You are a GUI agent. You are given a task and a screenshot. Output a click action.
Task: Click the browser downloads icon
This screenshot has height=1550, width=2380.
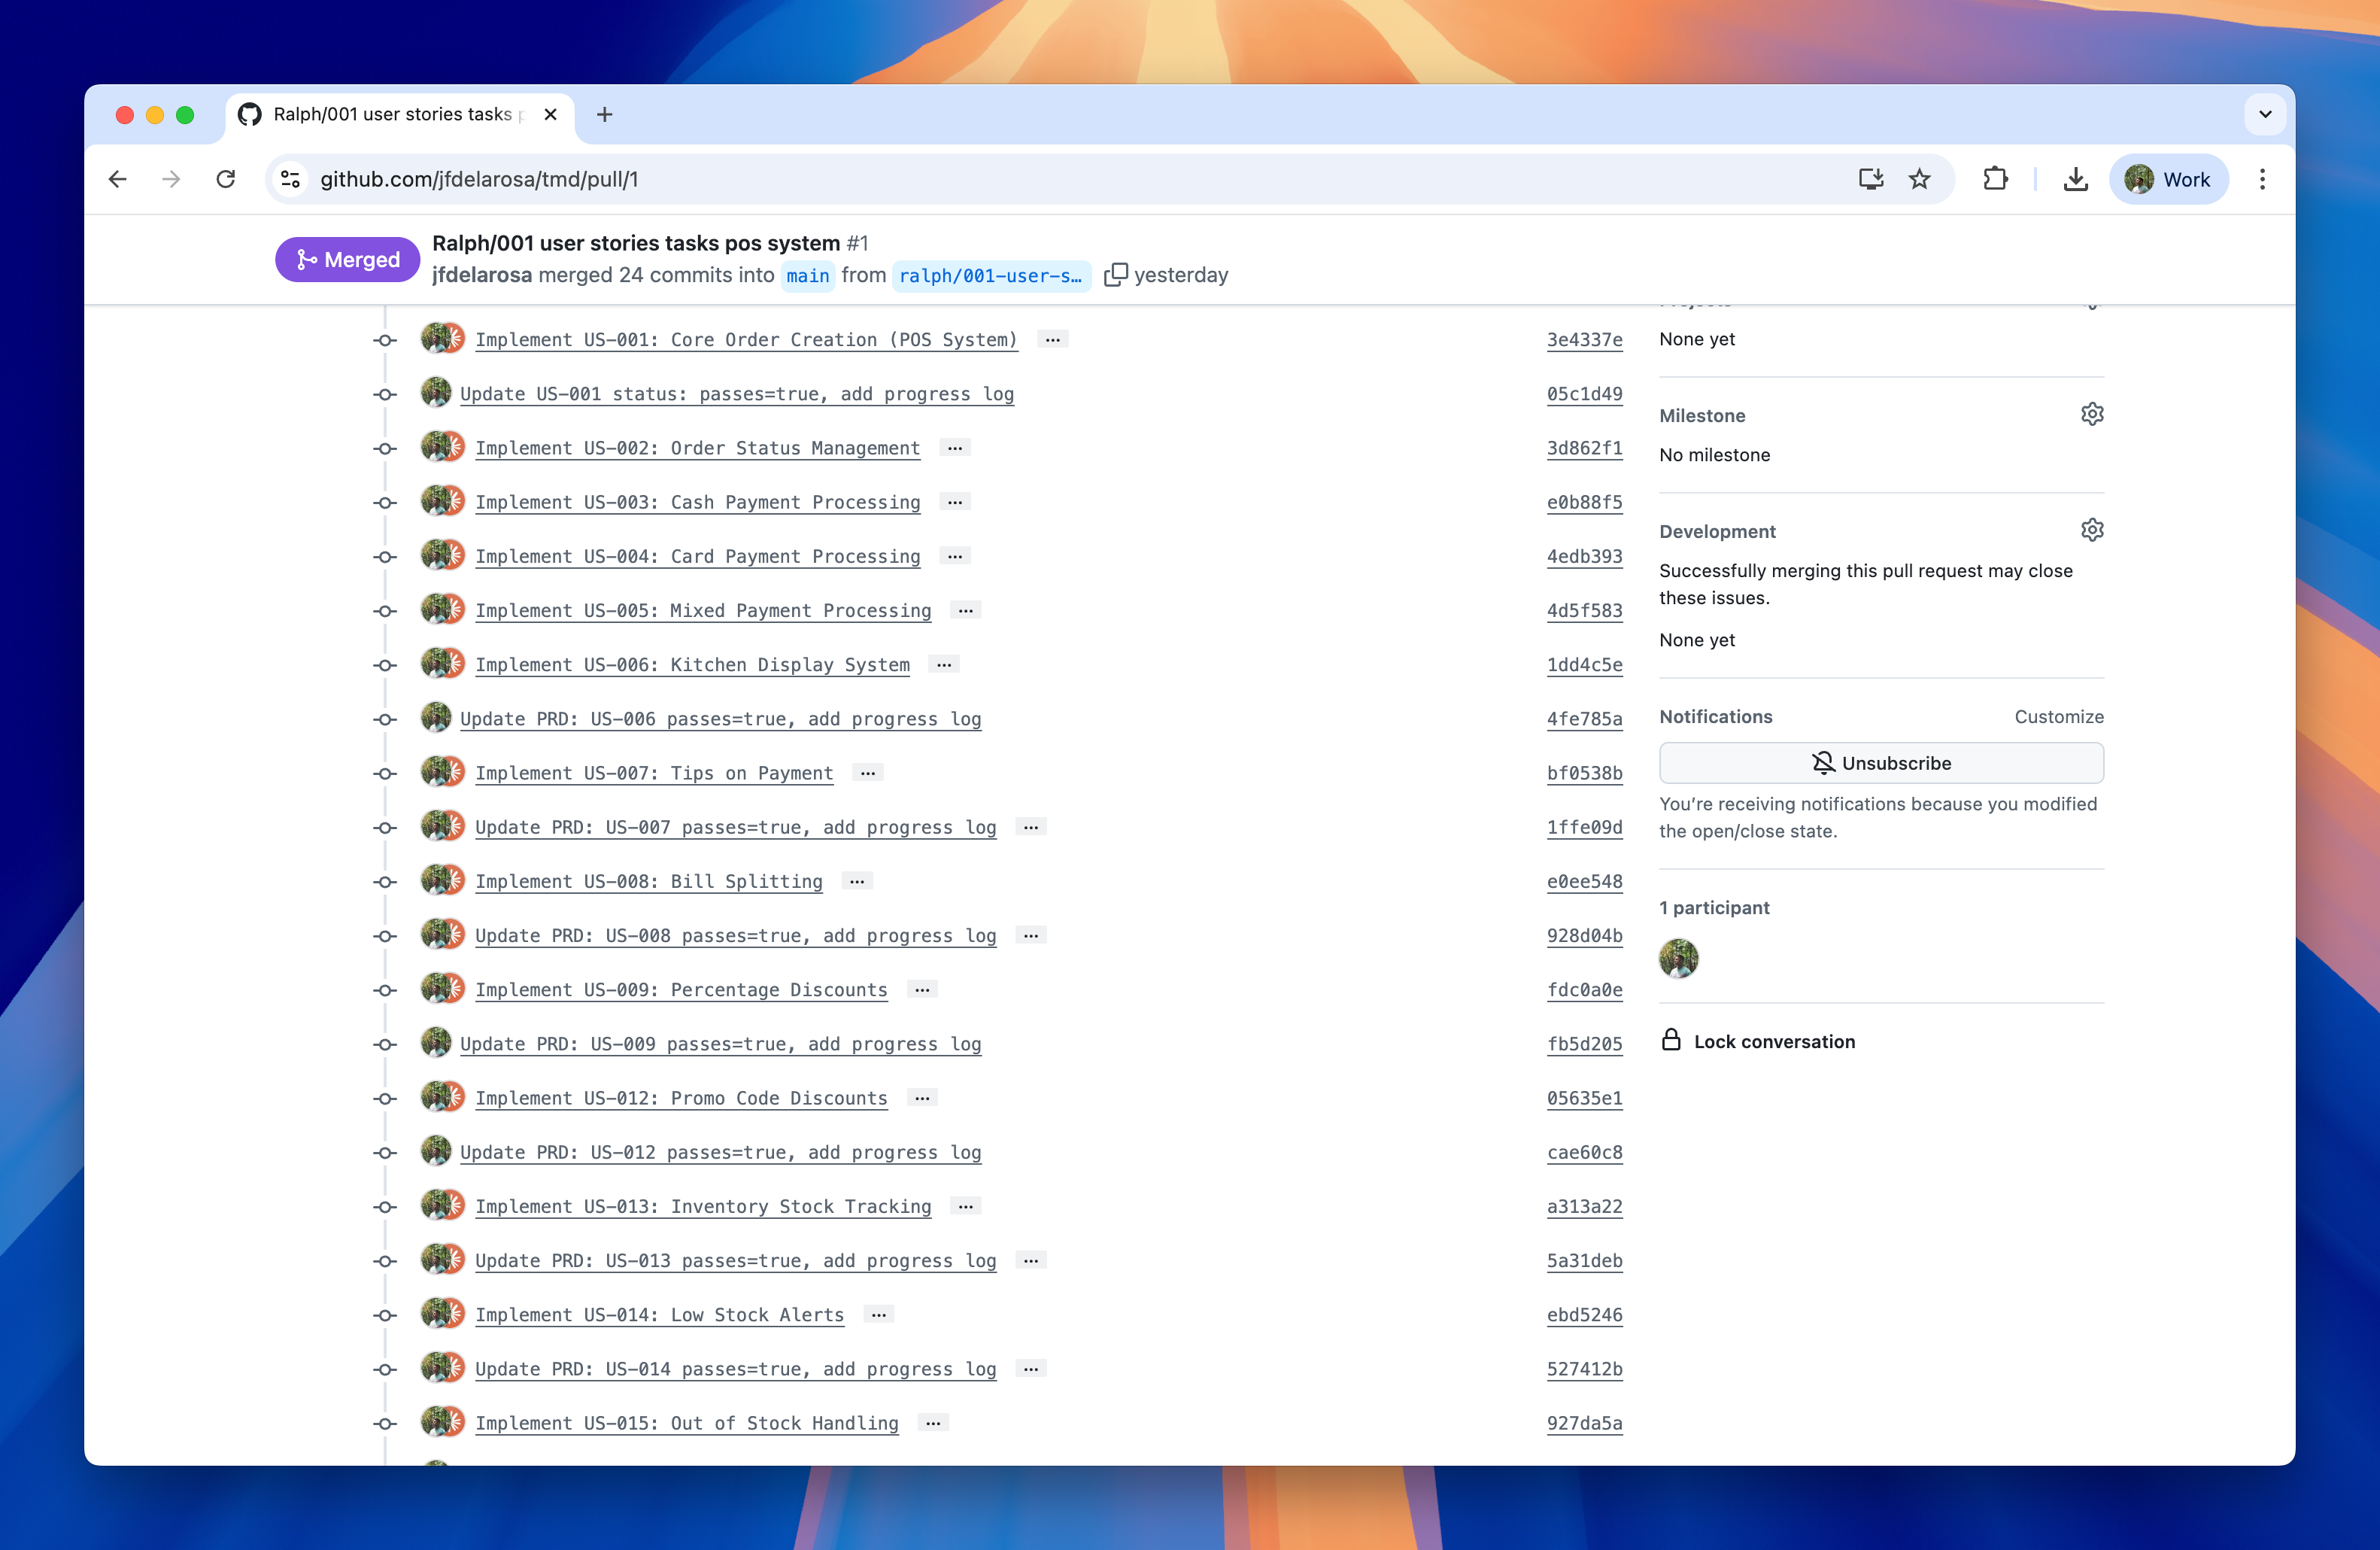pyautogui.click(x=2075, y=179)
